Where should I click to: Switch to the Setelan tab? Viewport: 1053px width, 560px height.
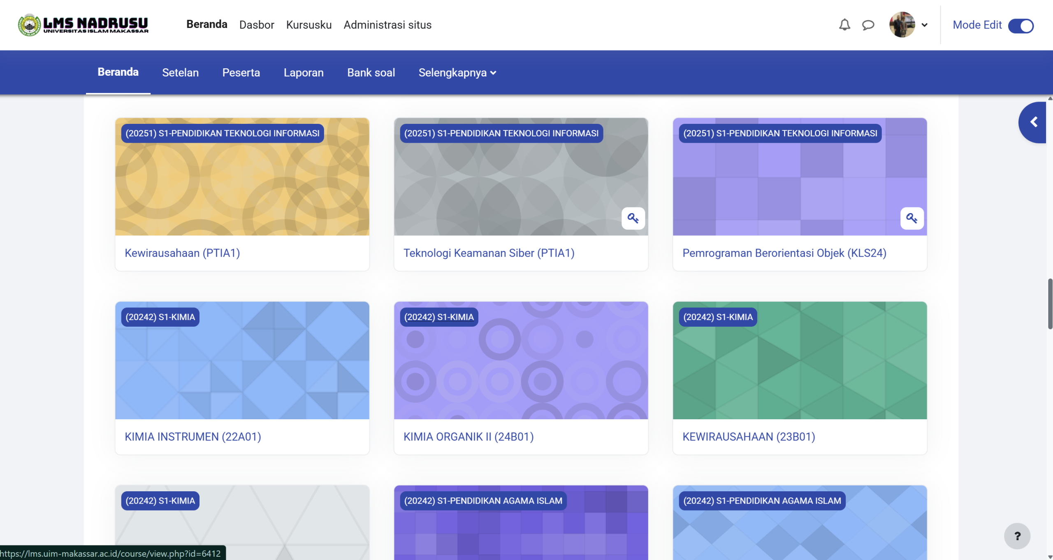[x=180, y=73]
